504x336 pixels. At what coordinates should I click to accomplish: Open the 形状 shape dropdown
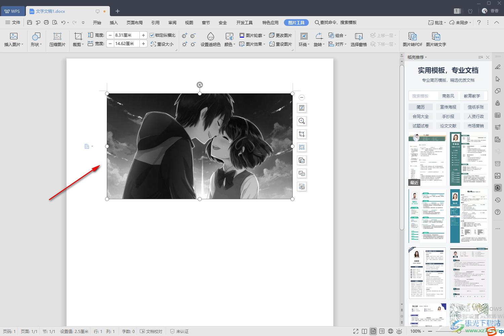(x=36, y=44)
